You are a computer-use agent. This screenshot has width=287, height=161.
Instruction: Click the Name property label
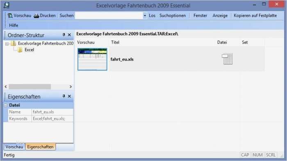[15, 112]
